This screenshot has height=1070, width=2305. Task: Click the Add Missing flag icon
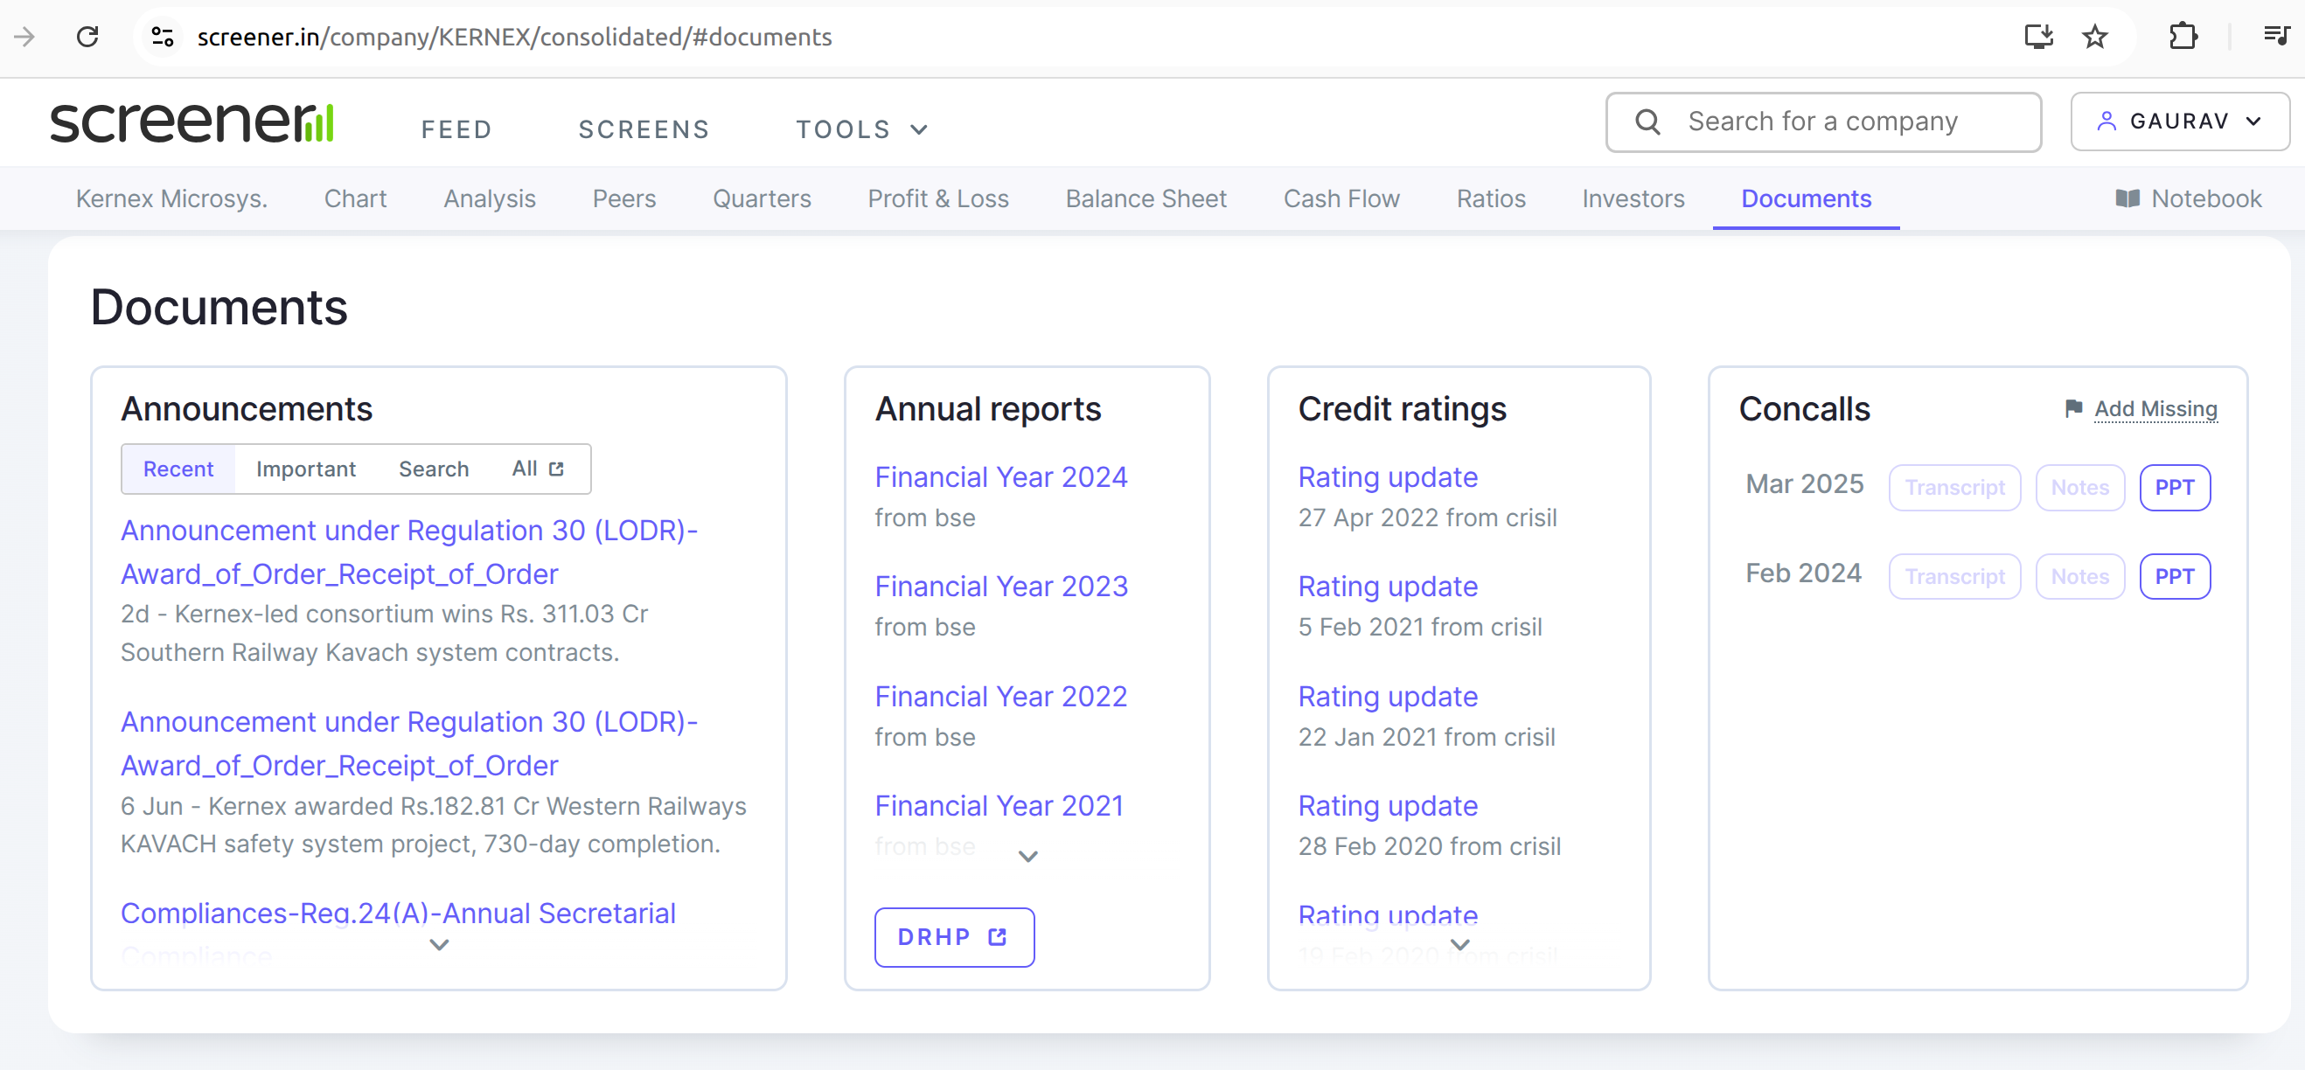[2073, 409]
